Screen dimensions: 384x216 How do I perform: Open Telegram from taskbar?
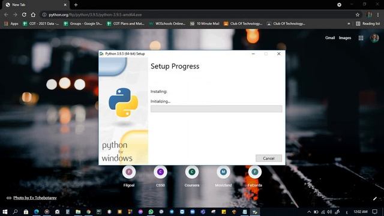point(172,212)
